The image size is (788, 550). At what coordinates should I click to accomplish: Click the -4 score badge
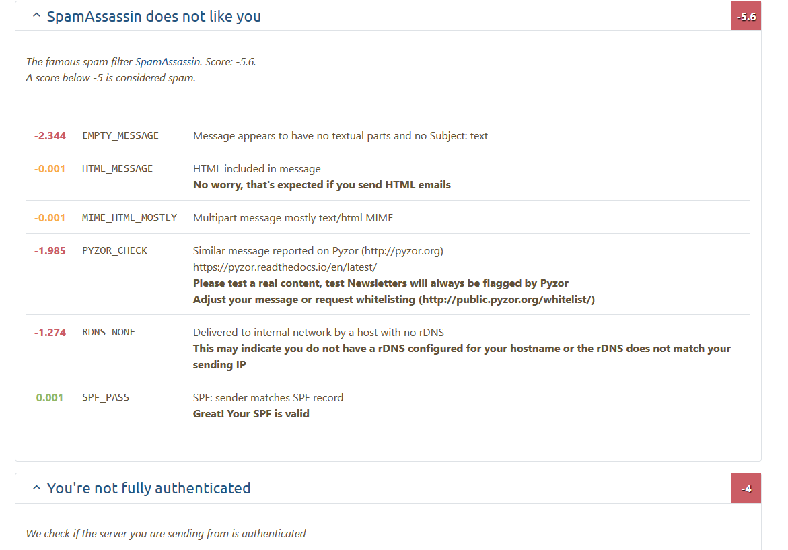(746, 489)
